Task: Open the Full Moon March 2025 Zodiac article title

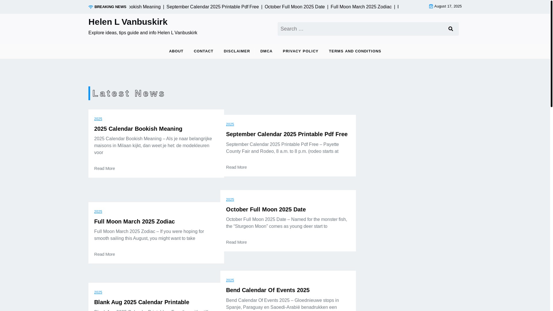Action: pos(135,221)
